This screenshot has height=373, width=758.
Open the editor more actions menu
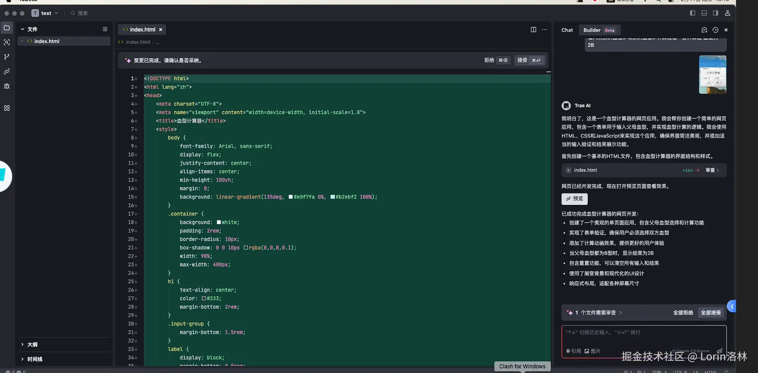pos(545,30)
